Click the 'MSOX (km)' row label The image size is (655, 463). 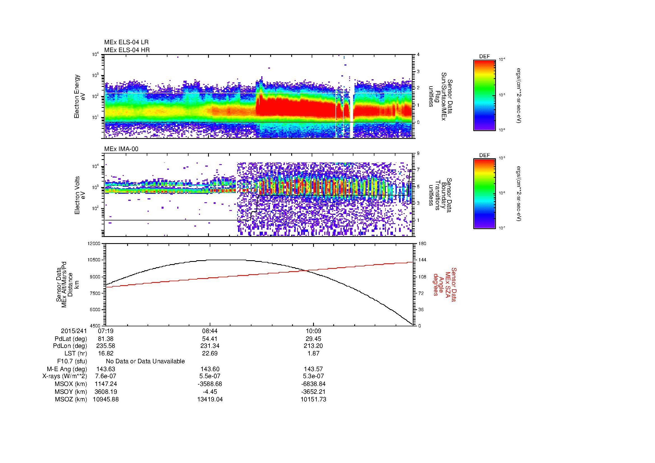[71, 384]
